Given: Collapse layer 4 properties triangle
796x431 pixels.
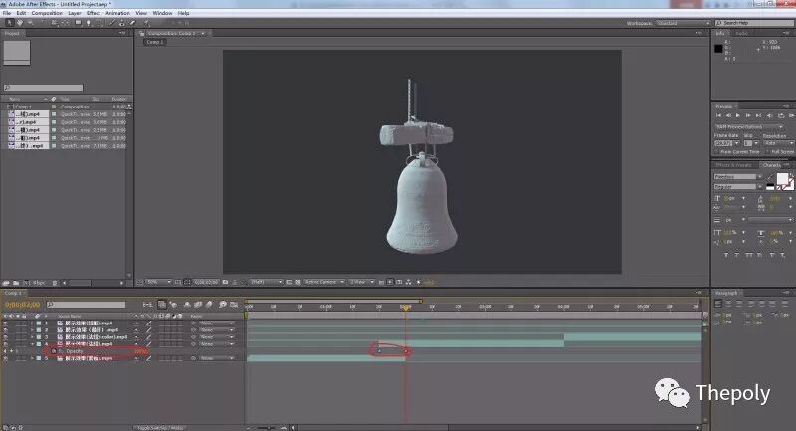Looking at the screenshot, I should 32,344.
